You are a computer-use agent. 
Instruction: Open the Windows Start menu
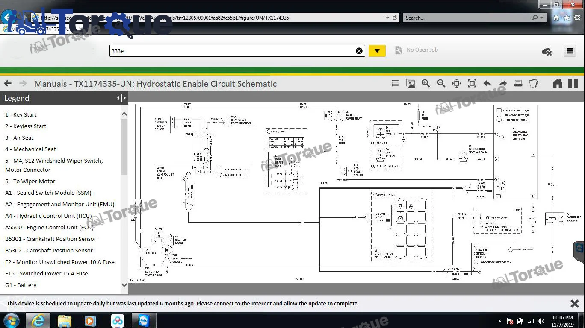[11, 320]
